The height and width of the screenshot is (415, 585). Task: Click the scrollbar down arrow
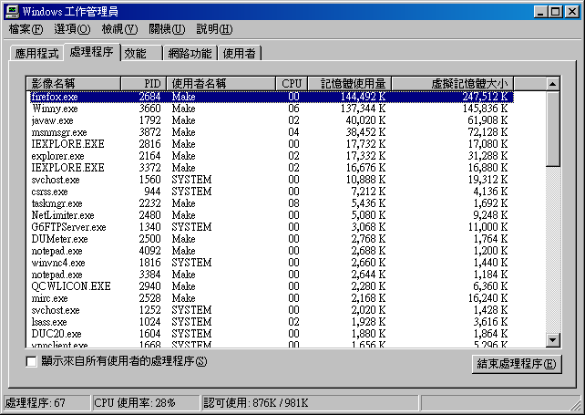[x=552, y=341]
